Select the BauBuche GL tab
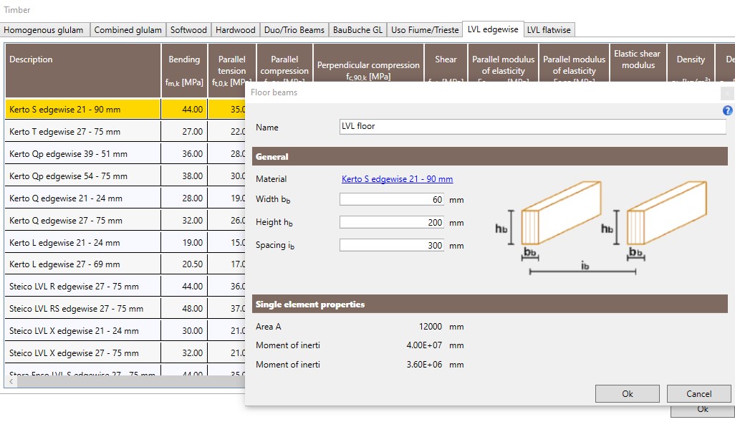735x422 pixels. click(357, 30)
